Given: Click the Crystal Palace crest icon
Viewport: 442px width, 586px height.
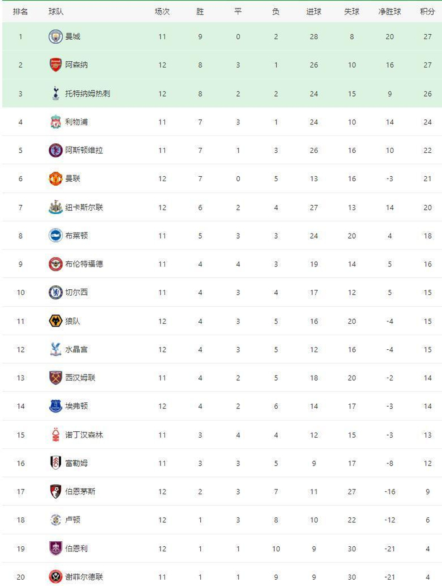Looking at the screenshot, I should pos(56,349).
